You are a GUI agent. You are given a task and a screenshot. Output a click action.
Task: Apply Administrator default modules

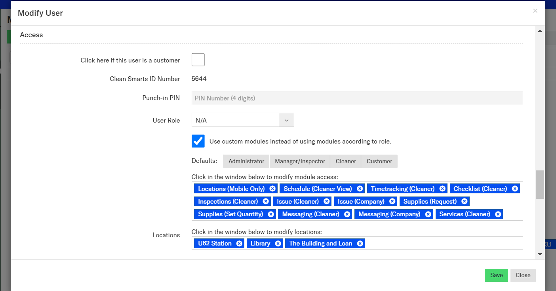pyautogui.click(x=246, y=161)
